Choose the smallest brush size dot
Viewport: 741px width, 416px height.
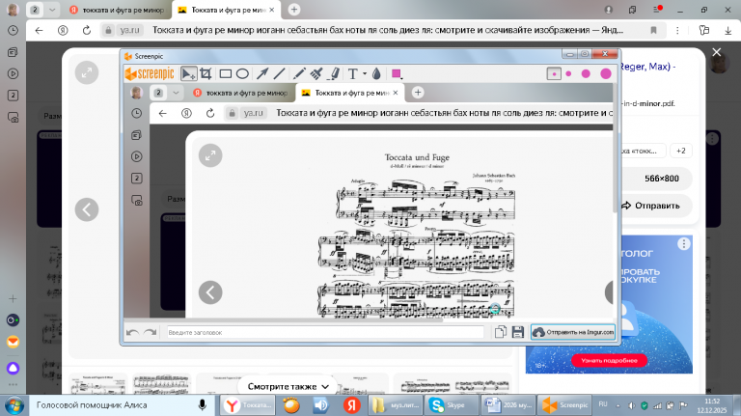(554, 73)
